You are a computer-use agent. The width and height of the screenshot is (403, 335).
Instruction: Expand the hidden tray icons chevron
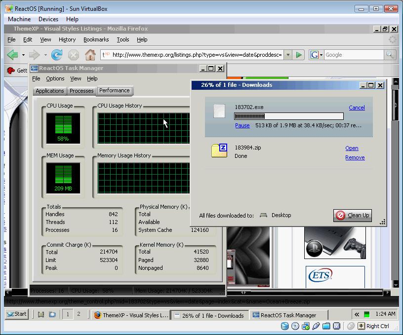(x=357, y=314)
